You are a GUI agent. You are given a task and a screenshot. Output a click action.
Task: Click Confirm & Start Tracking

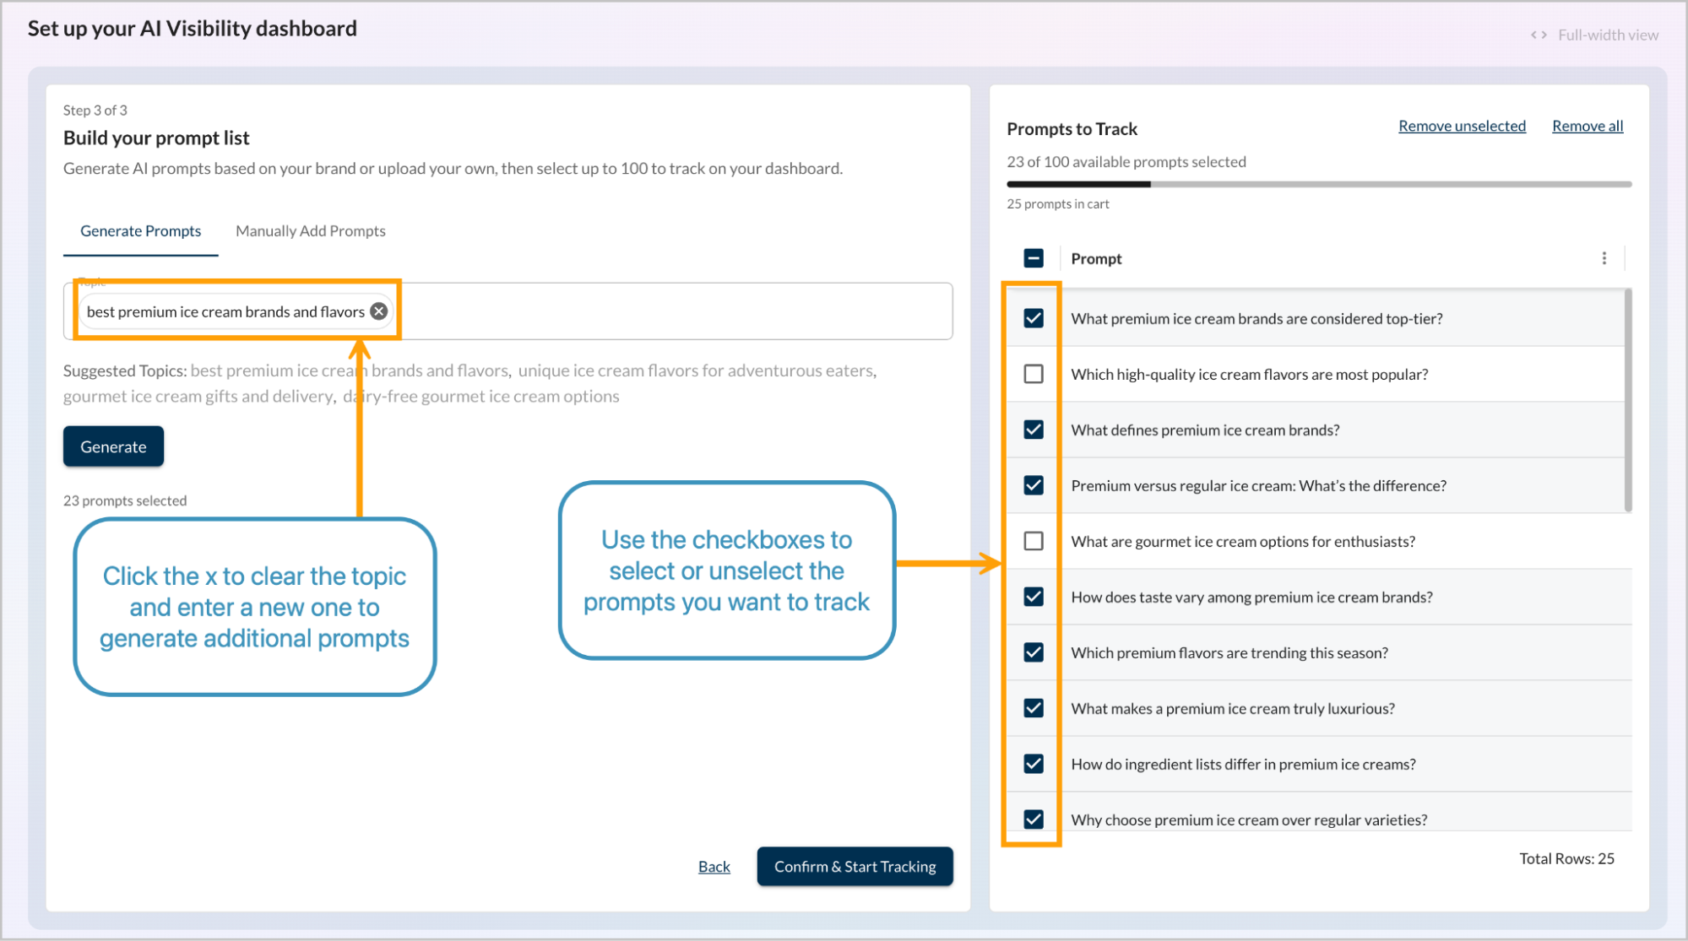855,867
